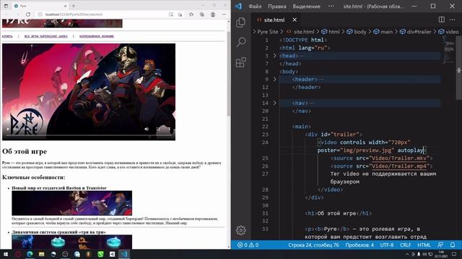Viewport: 462px width, 259px height.
Task: Enter fullscreen on the trailer video
Action: pos(158,129)
